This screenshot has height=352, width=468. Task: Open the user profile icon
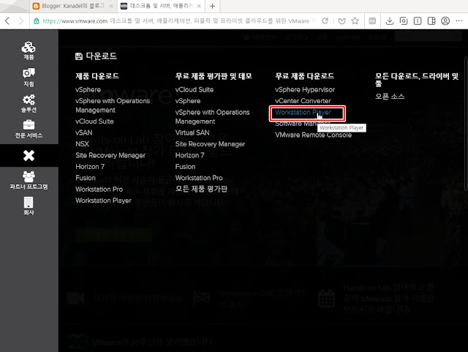[x=445, y=21]
